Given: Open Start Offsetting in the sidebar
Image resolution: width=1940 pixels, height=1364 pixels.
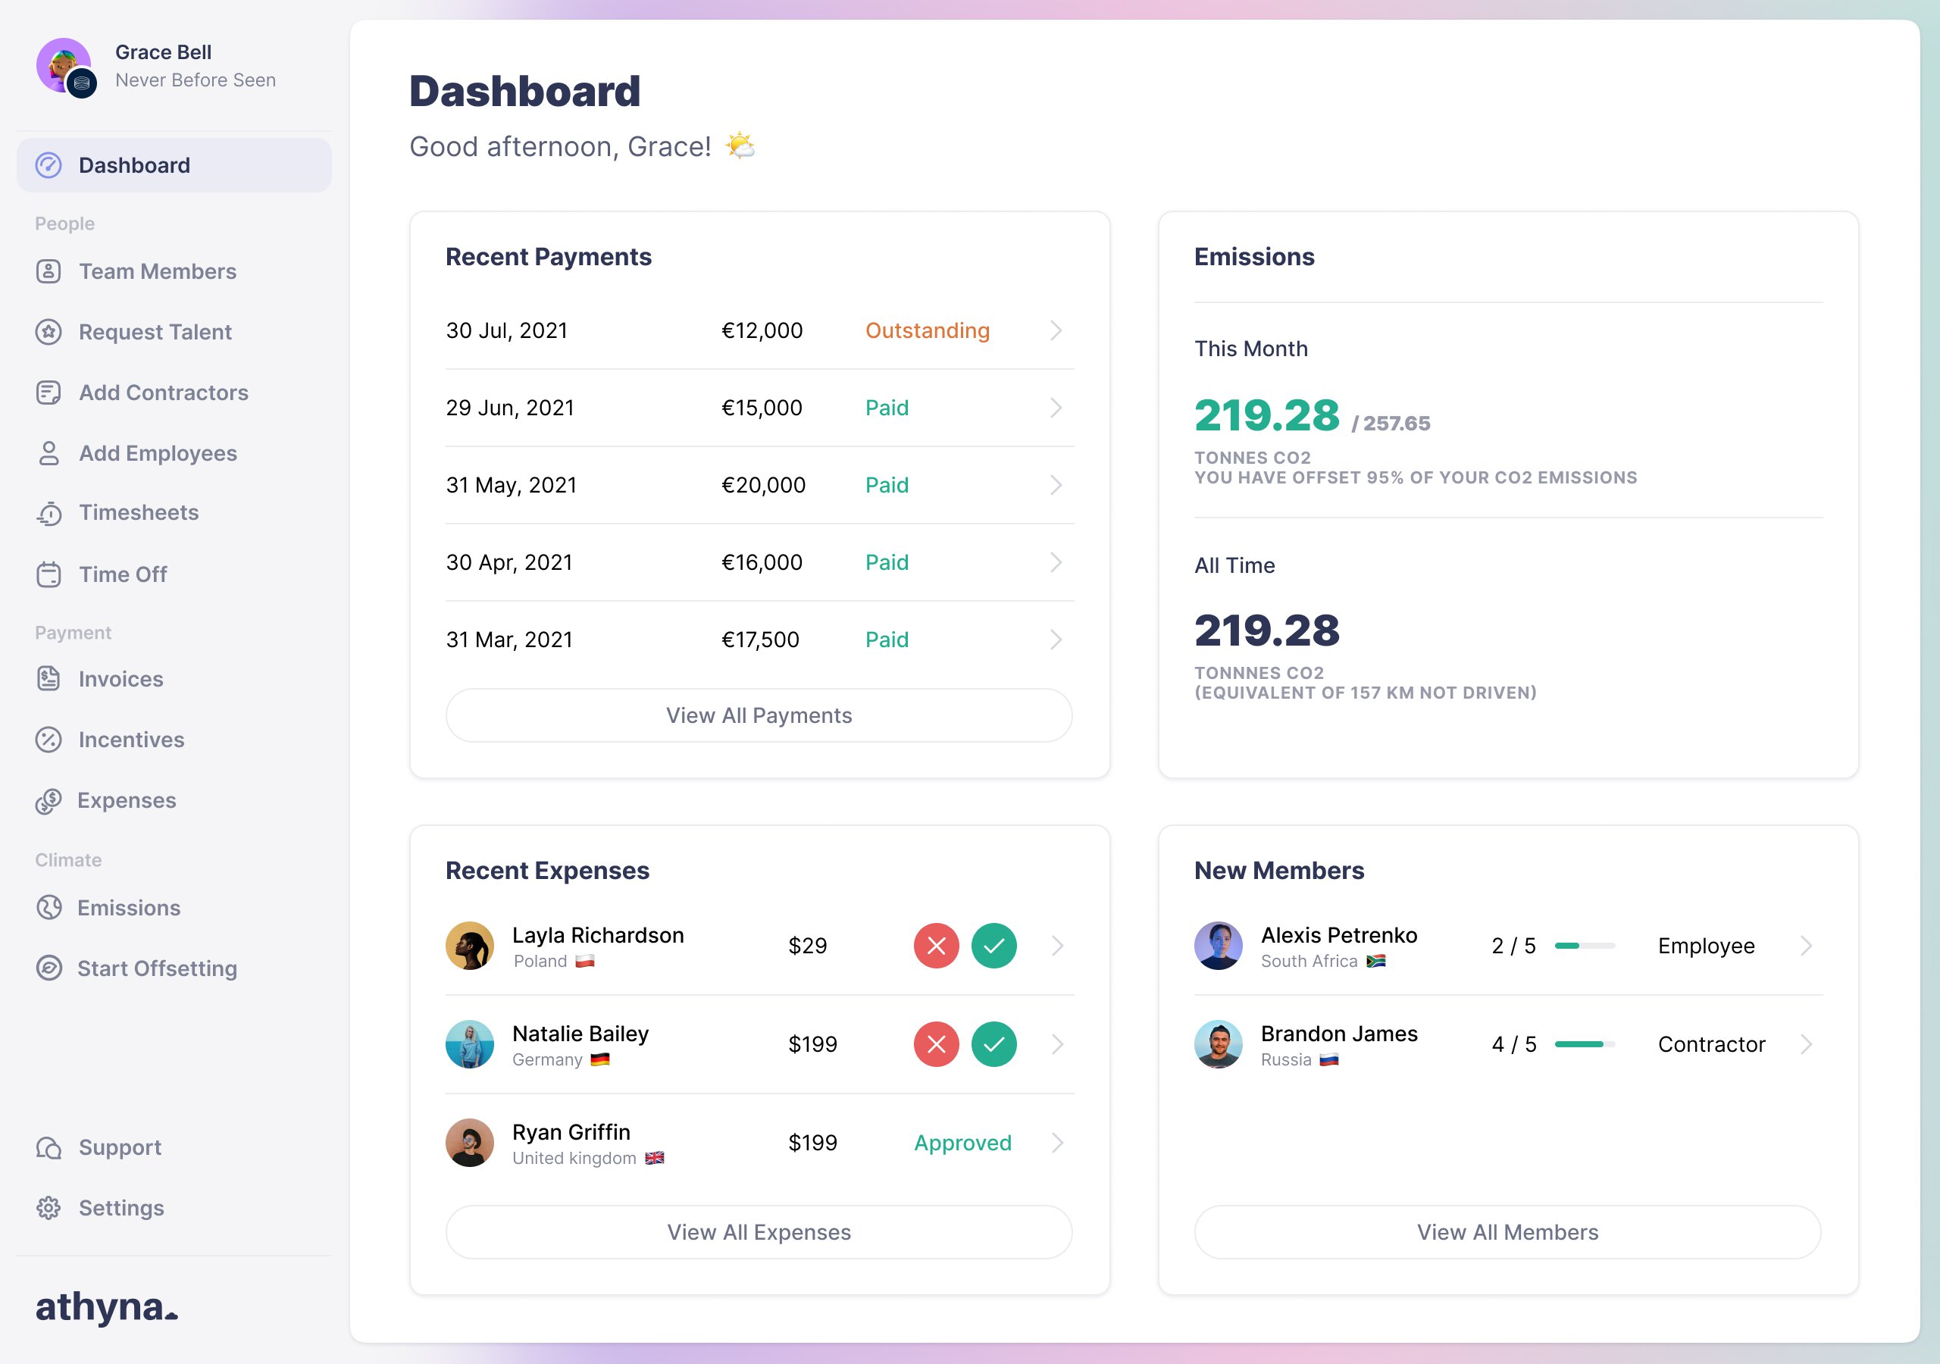Looking at the screenshot, I should coord(157,968).
